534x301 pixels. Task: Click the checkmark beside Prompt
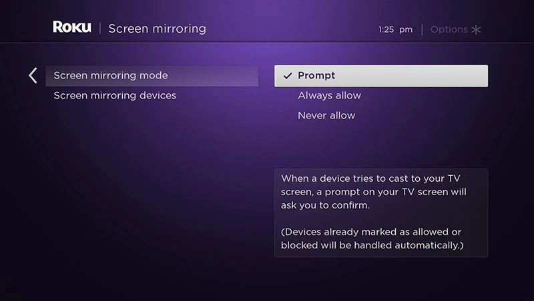coord(288,76)
